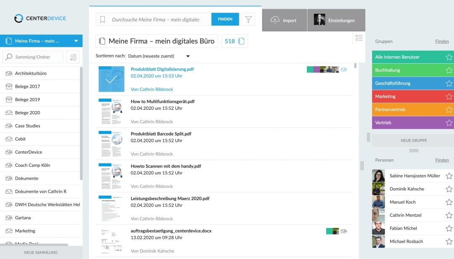Click the sidebar collections vertical scrollbar
This screenshot has width=454, height=259.
[82, 124]
